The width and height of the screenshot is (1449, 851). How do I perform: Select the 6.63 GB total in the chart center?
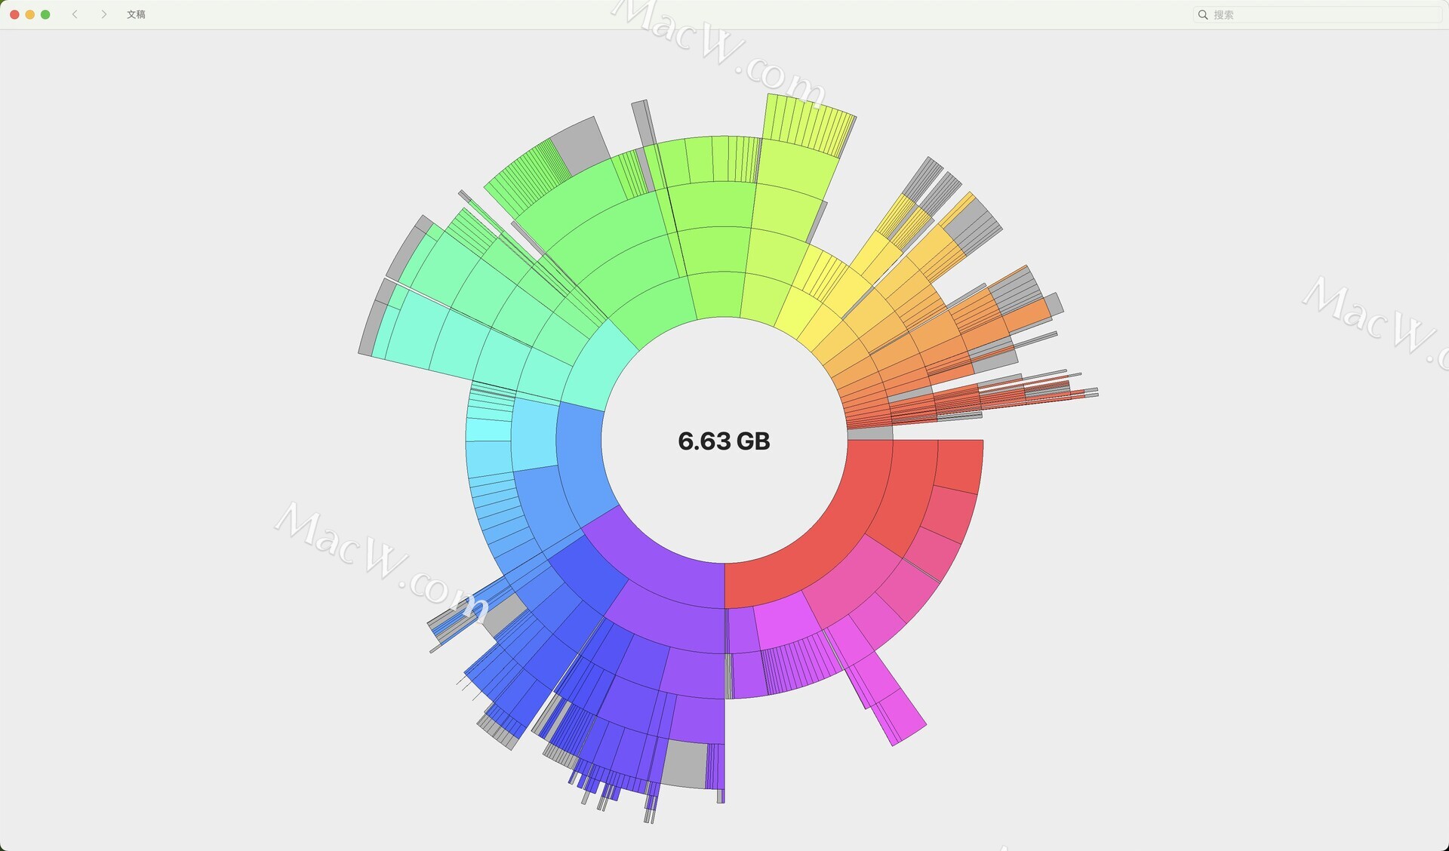(724, 441)
